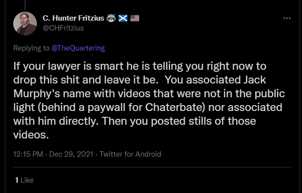Open the C. Hunter Fritzius display name
The height and width of the screenshot is (193, 302).
click(73, 18)
